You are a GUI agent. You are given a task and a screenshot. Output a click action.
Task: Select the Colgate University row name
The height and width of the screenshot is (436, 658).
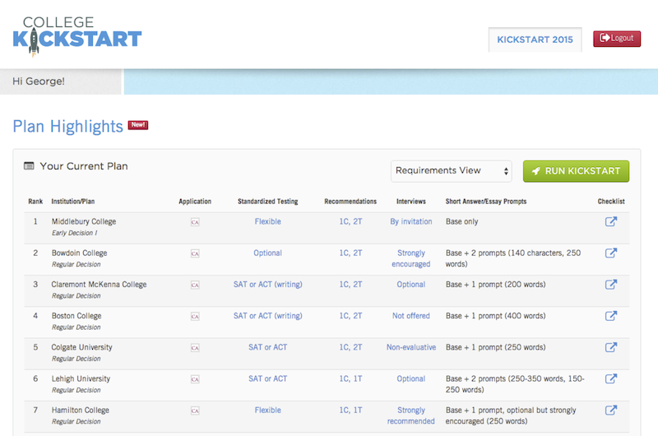(x=81, y=347)
